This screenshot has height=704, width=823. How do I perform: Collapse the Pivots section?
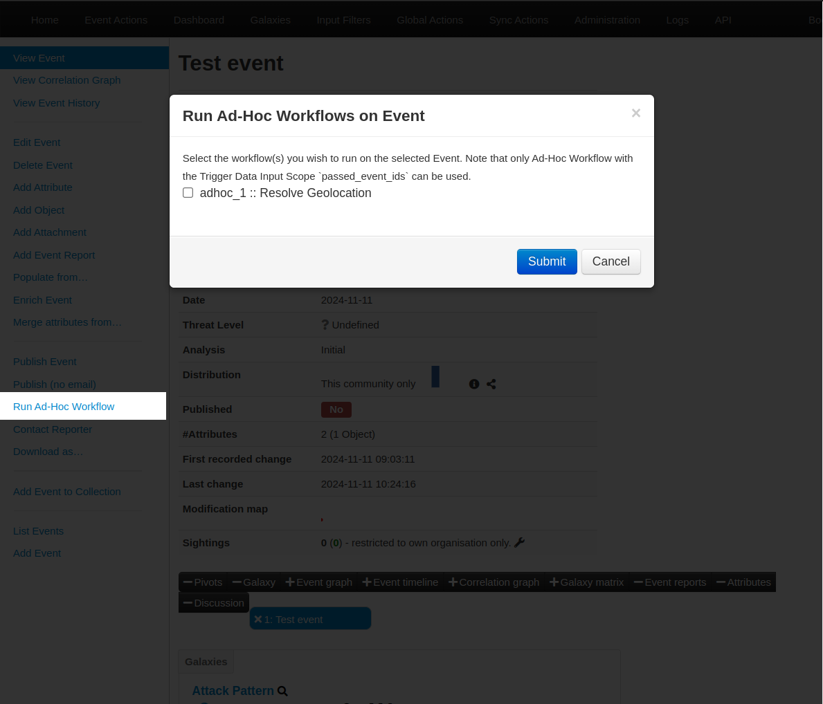click(x=203, y=582)
